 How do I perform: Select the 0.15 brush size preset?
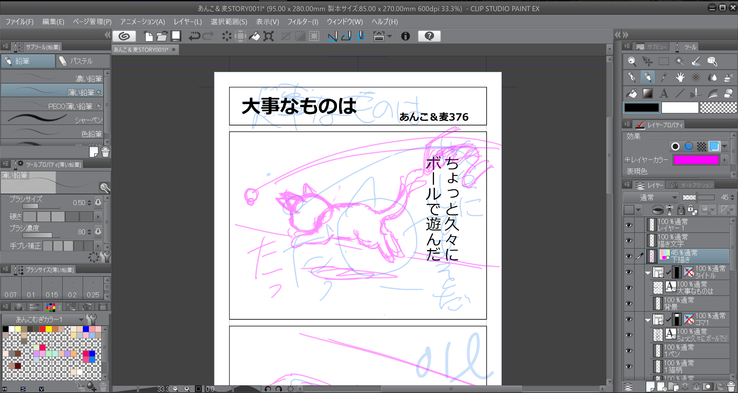point(52,288)
